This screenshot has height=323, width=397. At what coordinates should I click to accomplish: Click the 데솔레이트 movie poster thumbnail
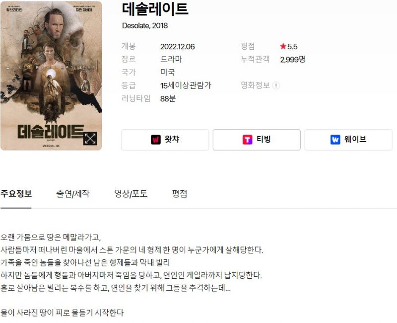coord(51,76)
